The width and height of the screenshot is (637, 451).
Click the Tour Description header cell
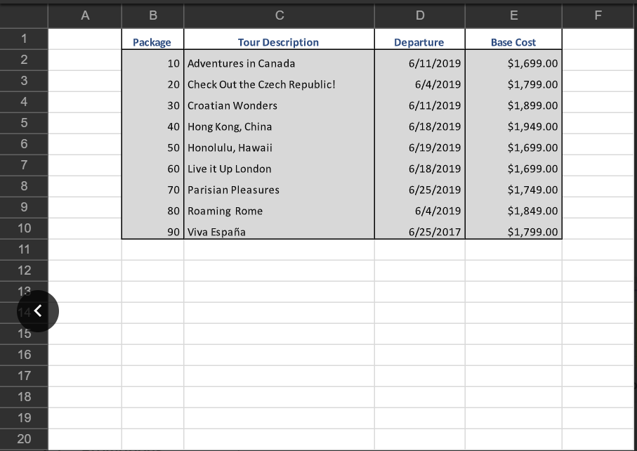(279, 42)
